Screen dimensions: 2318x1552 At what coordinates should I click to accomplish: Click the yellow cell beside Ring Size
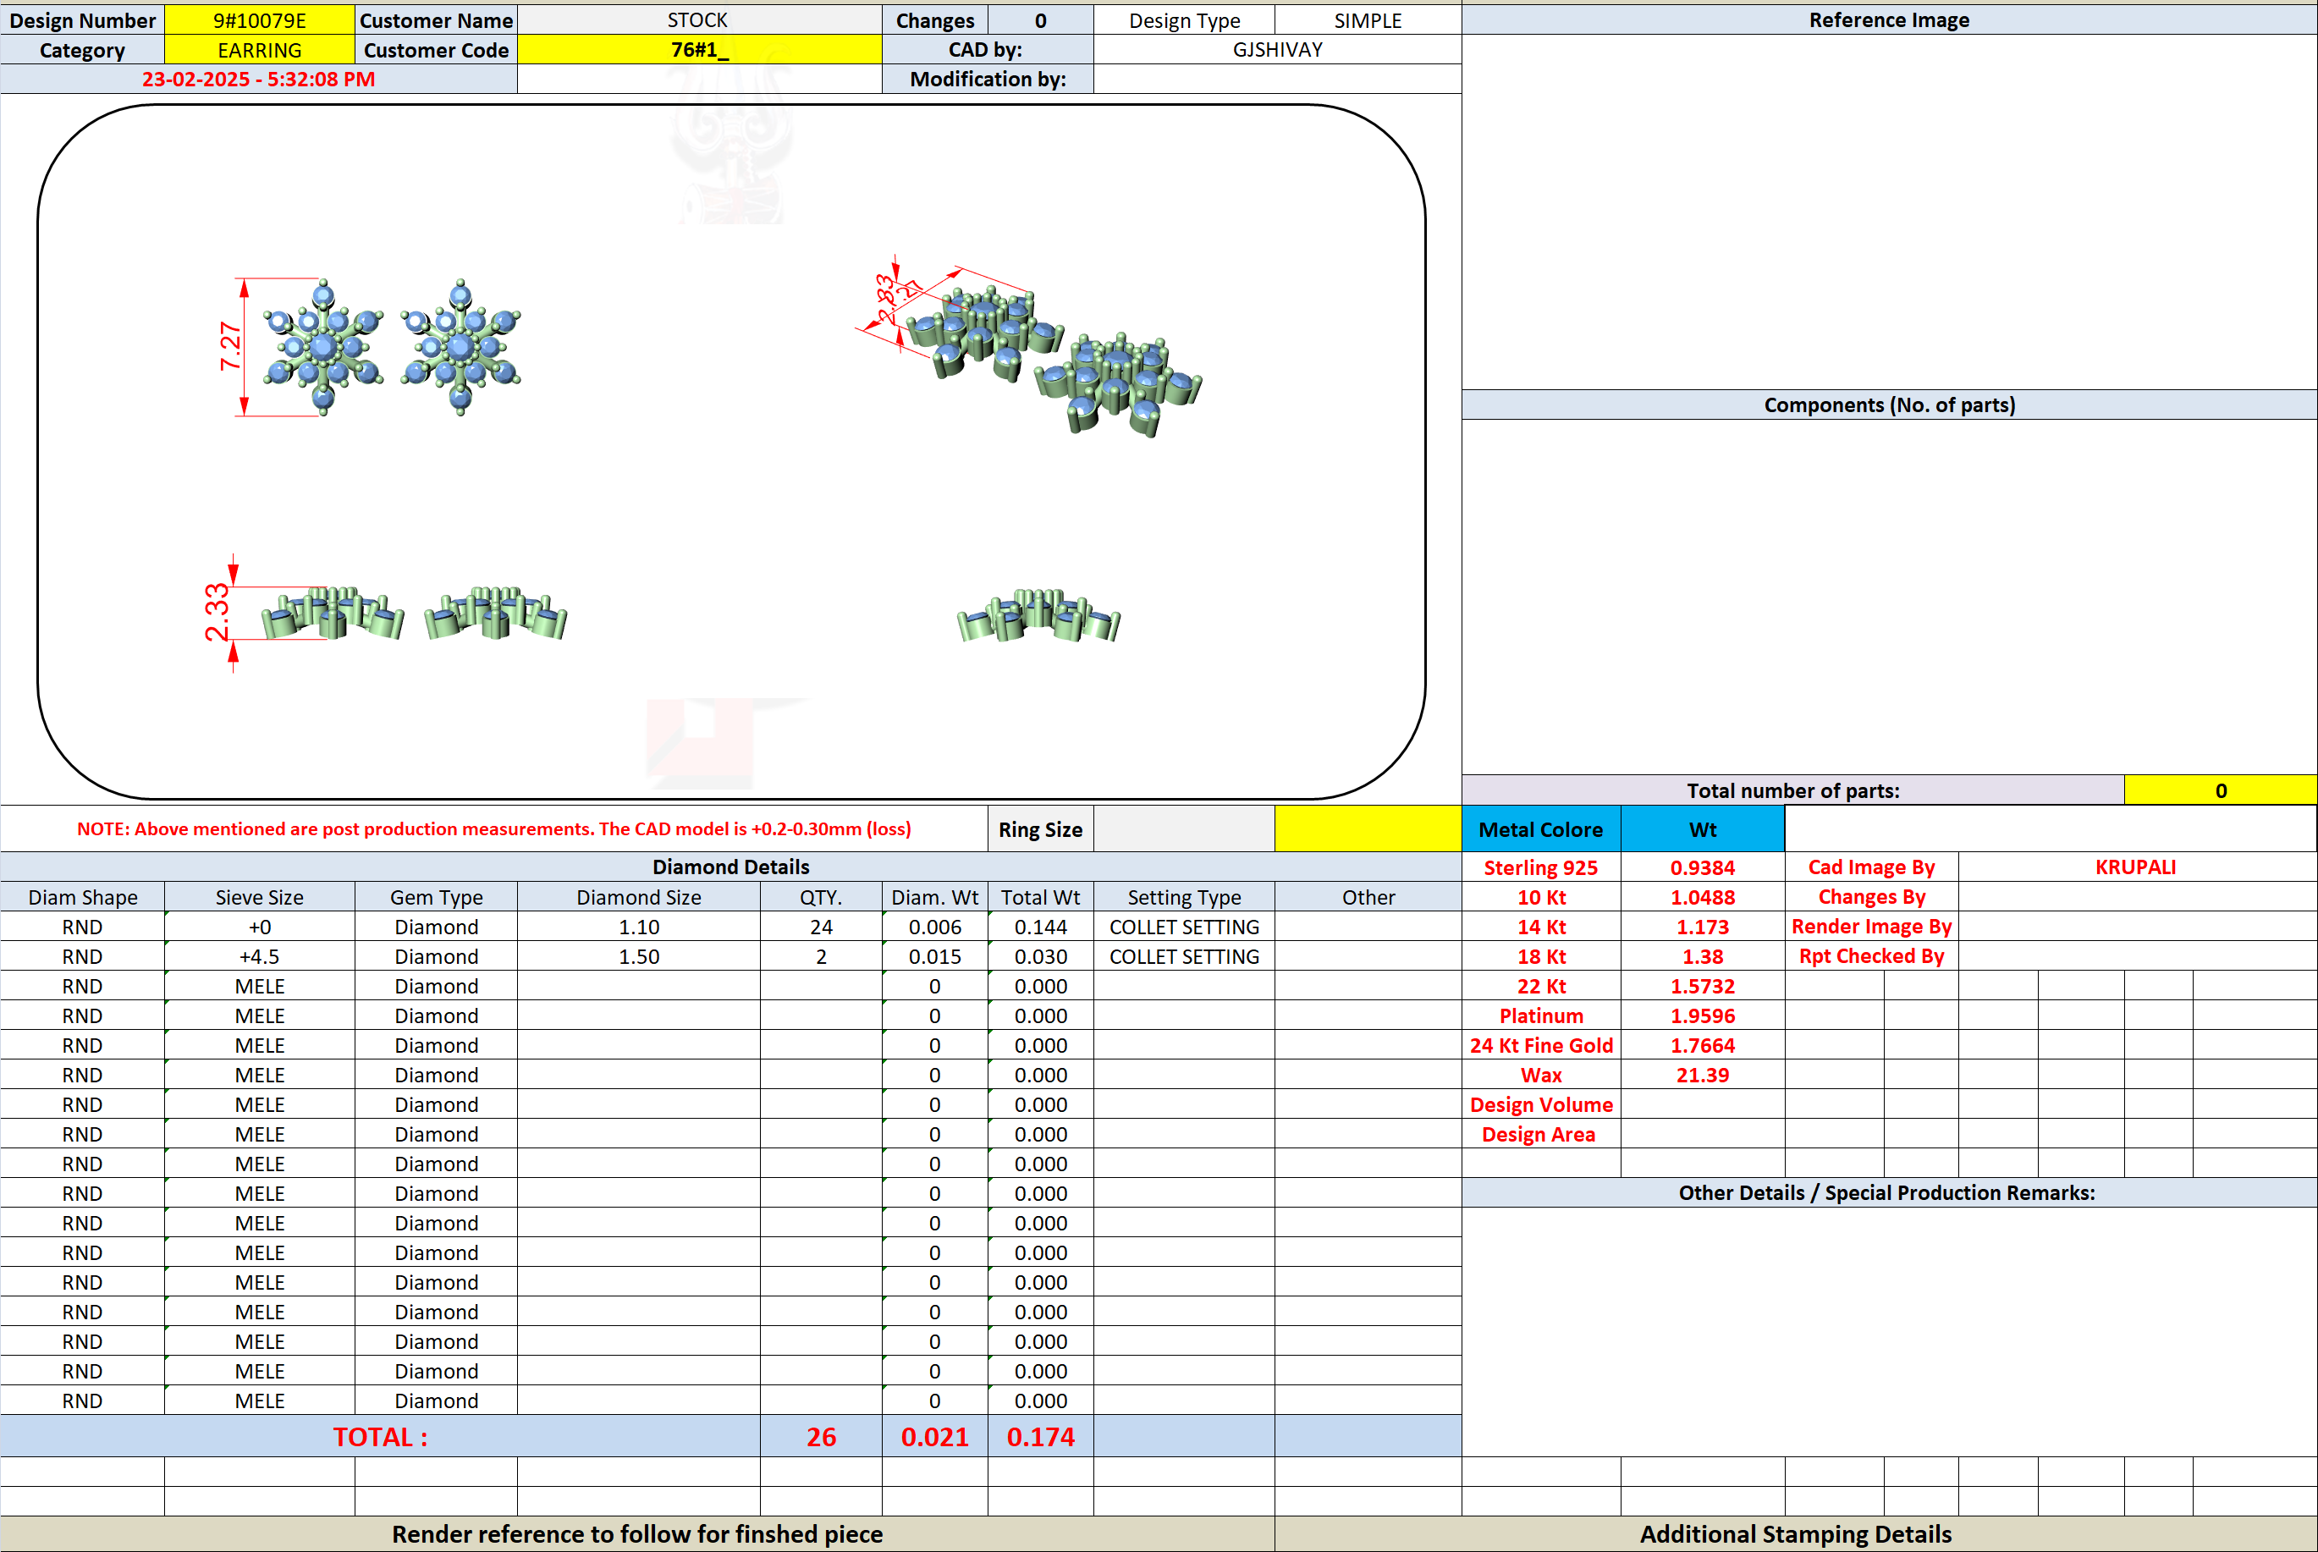1368,829
